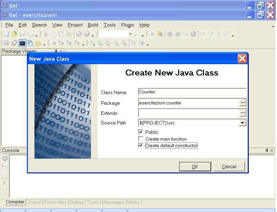Click the Class Name input field
This screenshot has height=212, width=277.
[192, 92]
